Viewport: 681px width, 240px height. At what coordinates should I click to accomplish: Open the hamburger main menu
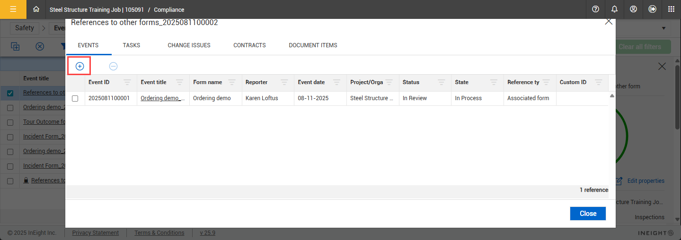[x=13, y=9]
